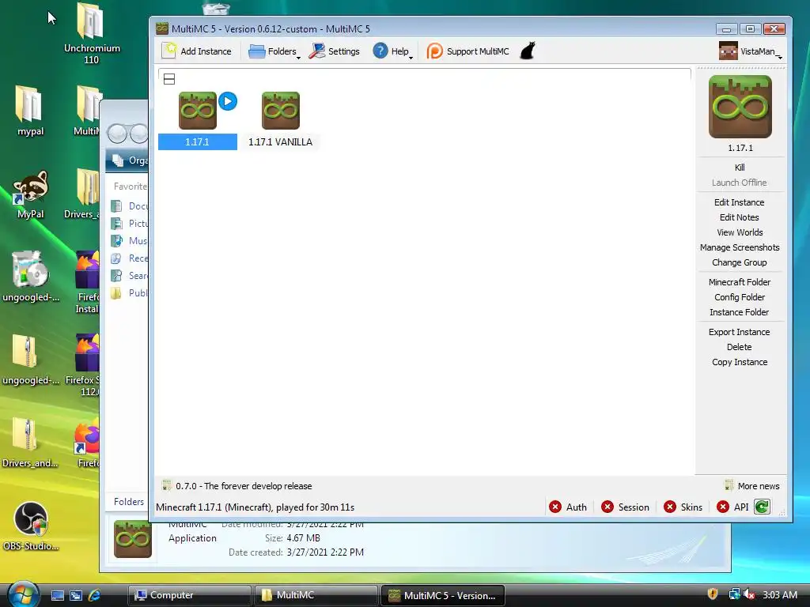Click the API status red icon
This screenshot has width=810, height=607.
coord(723,507)
